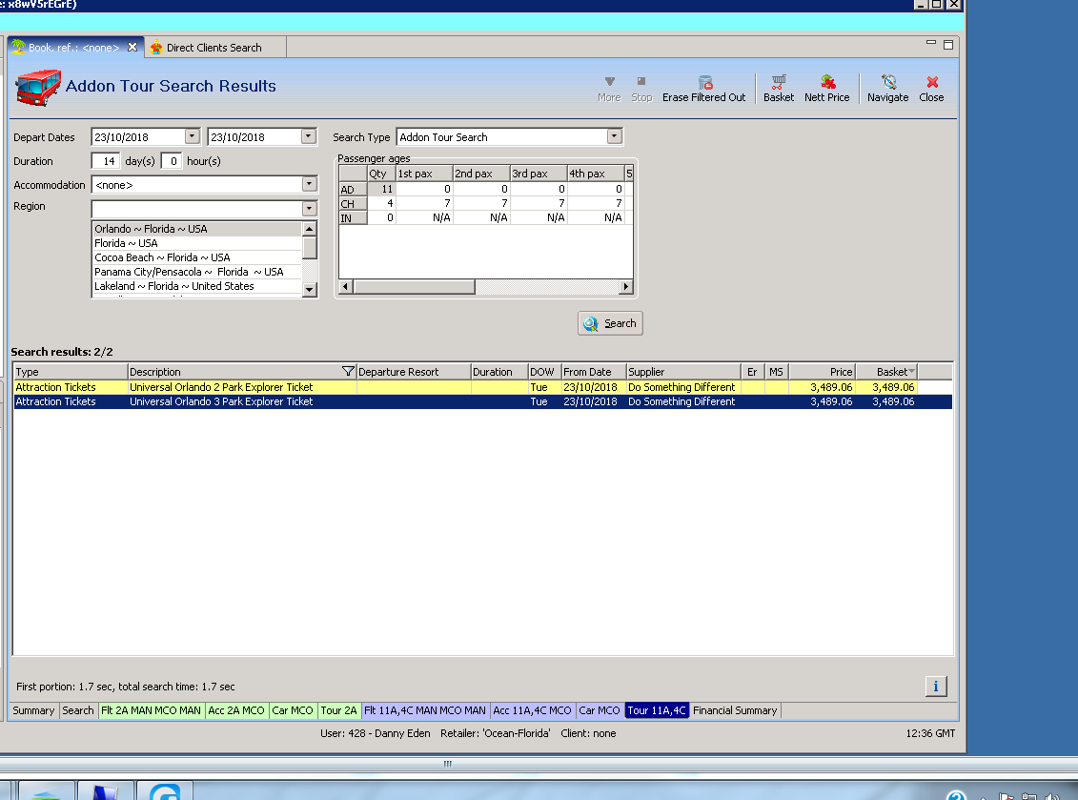The width and height of the screenshot is (1078, 800).
Task: Select the Book. ref. none tab
Action: tap(73, 48)
